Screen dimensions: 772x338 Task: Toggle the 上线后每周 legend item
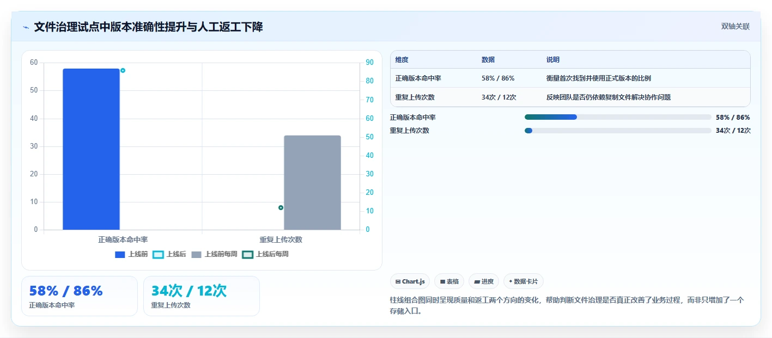click(265, 254)
